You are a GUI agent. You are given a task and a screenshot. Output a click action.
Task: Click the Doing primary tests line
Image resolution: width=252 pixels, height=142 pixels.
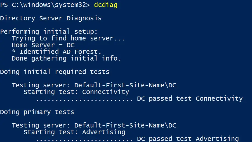[x=37, y=112]
